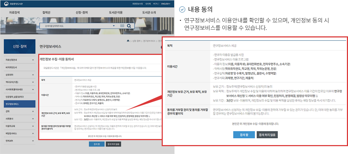Click the National Library logo in the header
The image size is (348, 154).
coord(13,4)
